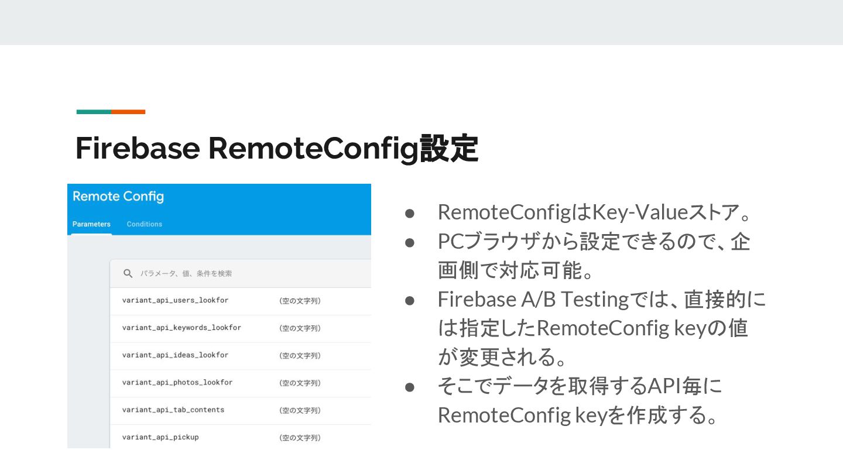Click the slide title Firebase RemoteConfig設定
The width and height of the screenshot is (843, 474).
[277, 149]
